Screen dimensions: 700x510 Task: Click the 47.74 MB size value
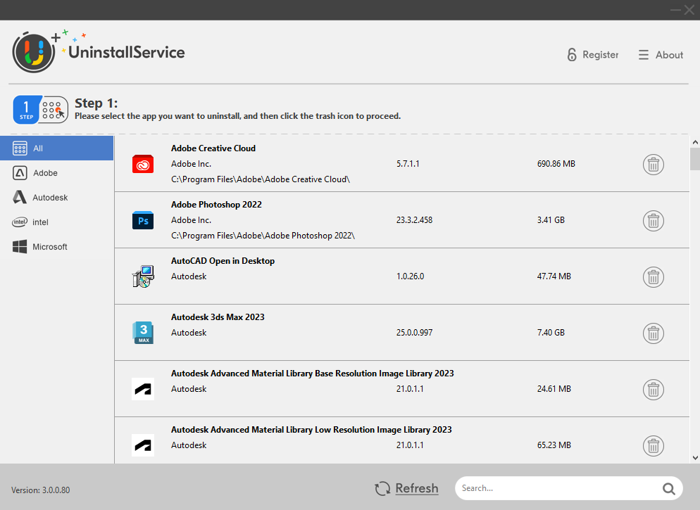(x=554, y=276)
